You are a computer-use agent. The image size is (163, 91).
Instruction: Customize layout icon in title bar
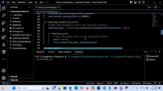[x=143, y=2]
